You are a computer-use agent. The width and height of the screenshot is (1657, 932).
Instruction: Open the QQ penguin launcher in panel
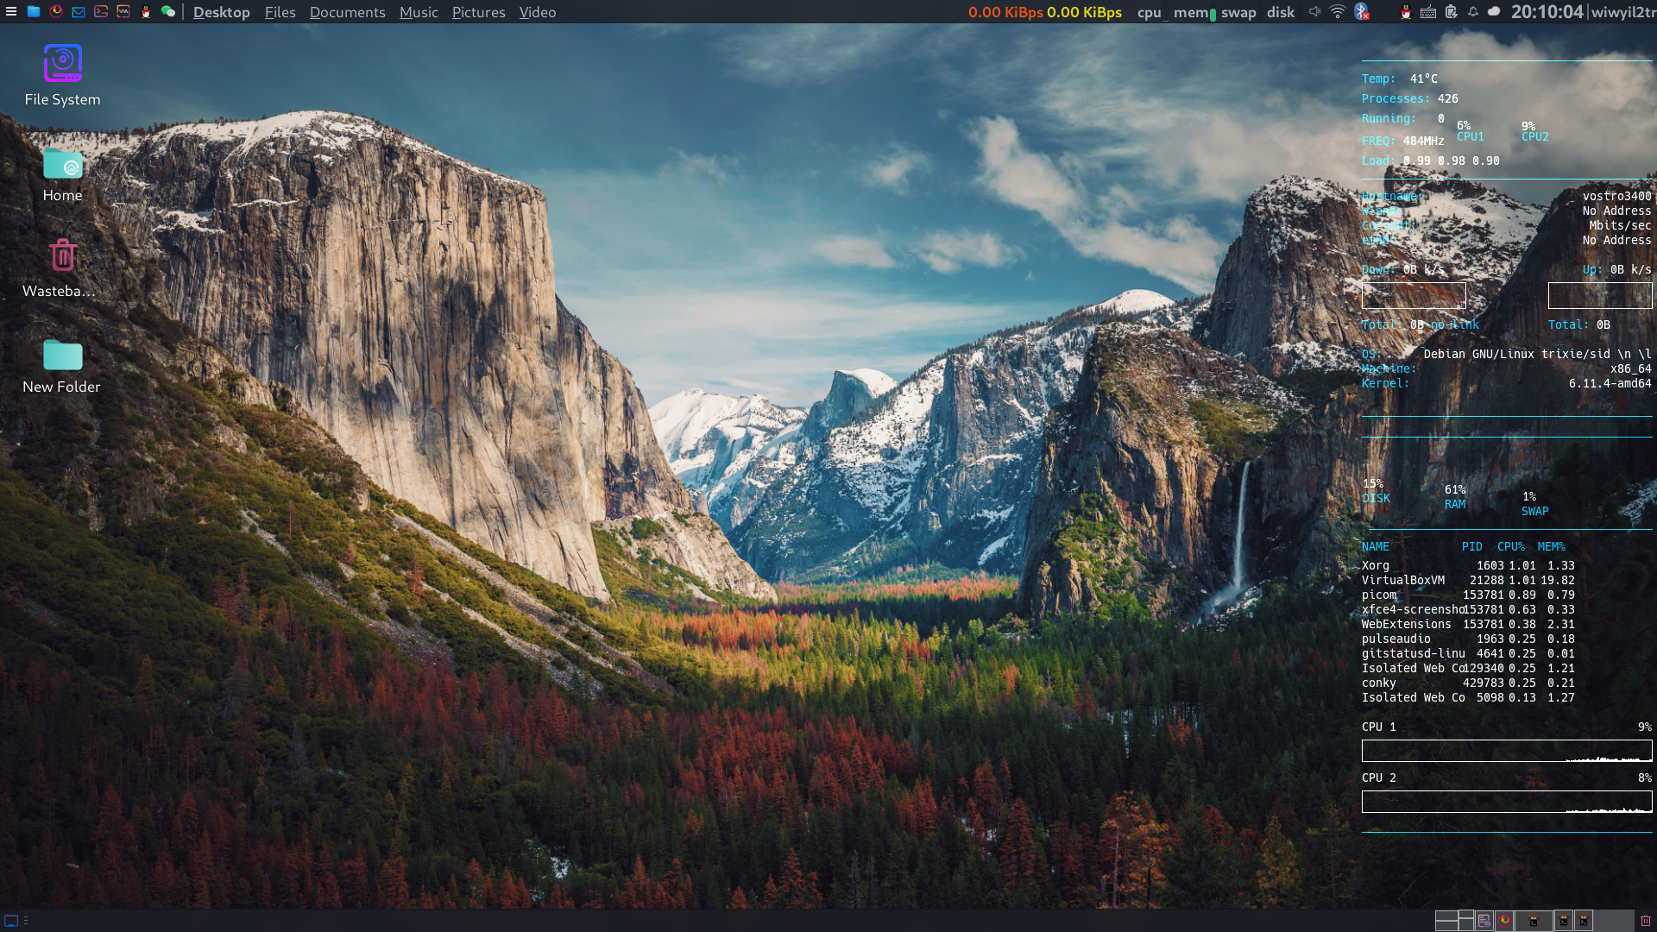pyautogui.click(x=146, y=11)
